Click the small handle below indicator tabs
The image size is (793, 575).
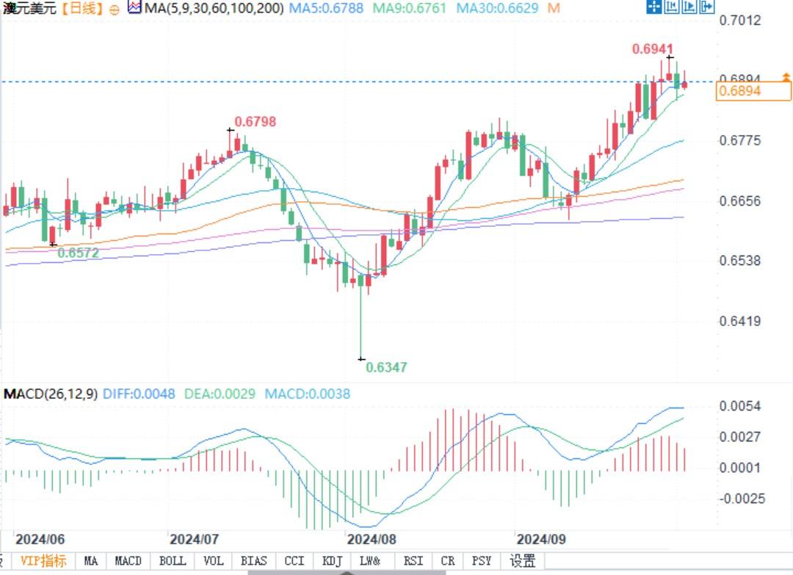347,573
